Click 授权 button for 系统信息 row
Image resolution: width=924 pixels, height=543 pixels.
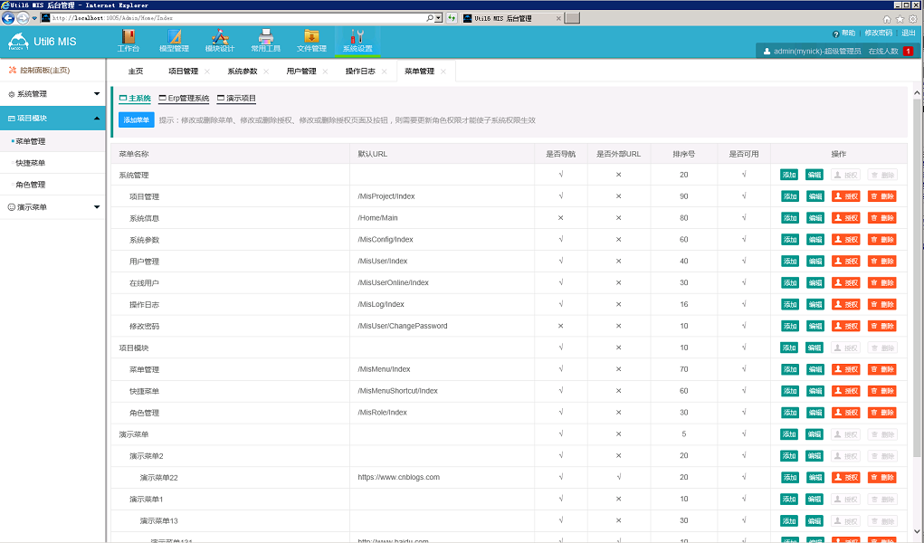click(x=845, y=218)
